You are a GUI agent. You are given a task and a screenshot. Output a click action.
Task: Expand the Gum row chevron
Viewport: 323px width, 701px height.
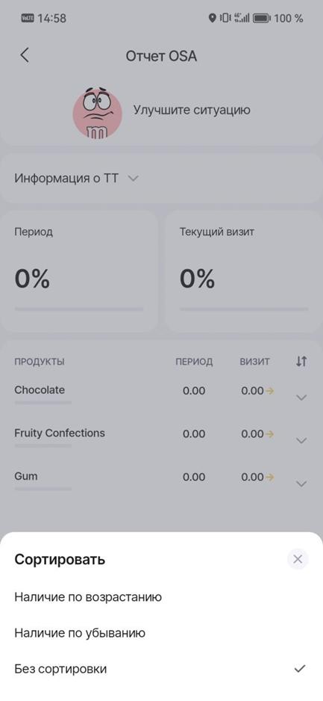click(x=301, y=484)
